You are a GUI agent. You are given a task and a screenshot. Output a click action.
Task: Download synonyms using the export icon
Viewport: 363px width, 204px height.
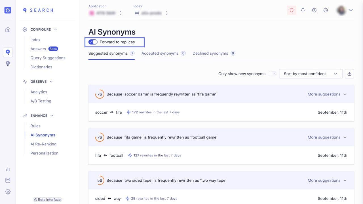[349, 74]
